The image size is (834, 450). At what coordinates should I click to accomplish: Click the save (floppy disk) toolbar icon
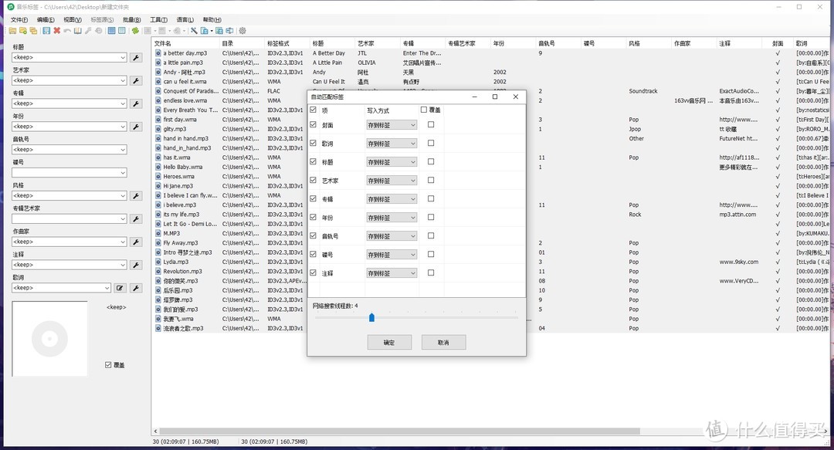[46, 31]
